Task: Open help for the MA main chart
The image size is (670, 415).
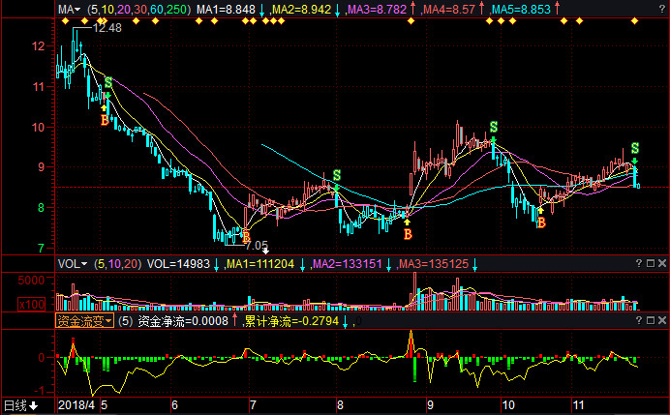Action: (x=662, y=9)
